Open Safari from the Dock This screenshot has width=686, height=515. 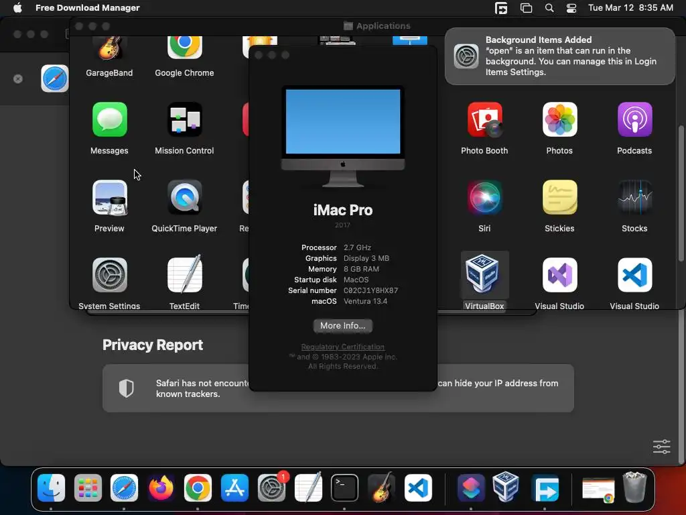click(124, 488)
